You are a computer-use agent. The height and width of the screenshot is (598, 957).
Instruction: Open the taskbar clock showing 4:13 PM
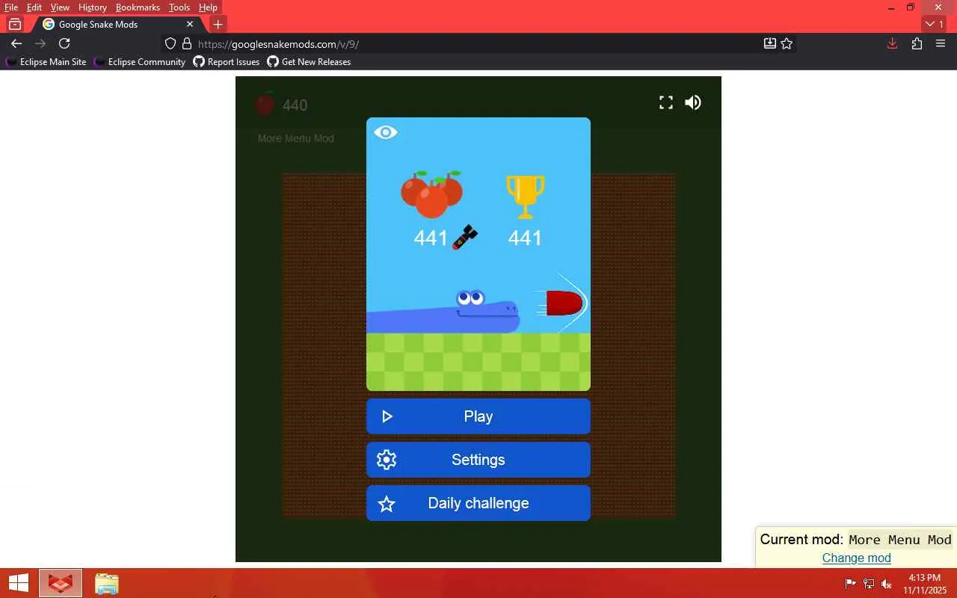coord(924,584)
